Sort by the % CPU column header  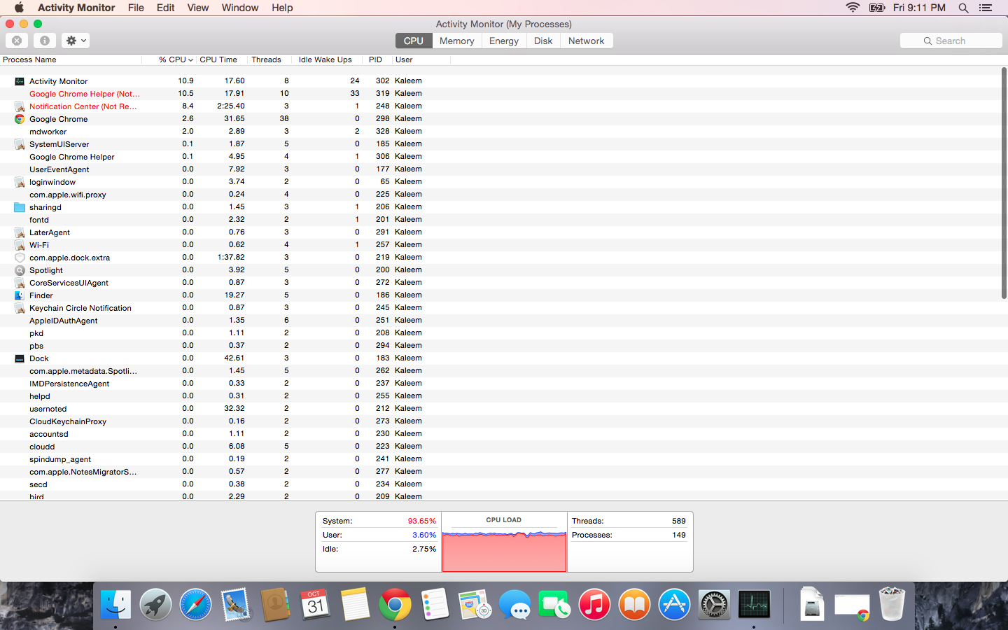pyautogui.click(x=169, y=59)
